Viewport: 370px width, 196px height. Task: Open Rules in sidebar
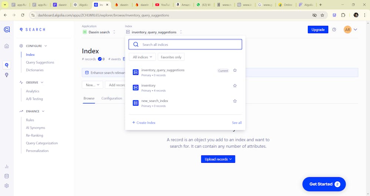30,120
